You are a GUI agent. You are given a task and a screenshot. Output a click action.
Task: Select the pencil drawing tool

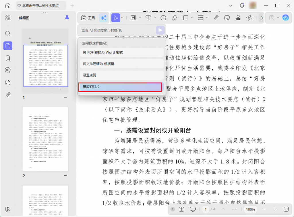[x=175, y=18]
